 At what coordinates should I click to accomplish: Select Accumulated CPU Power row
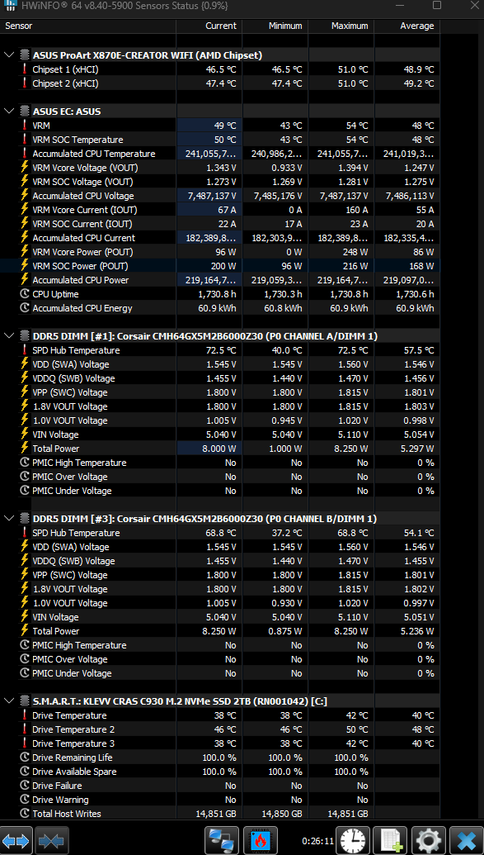coord(220,280)
